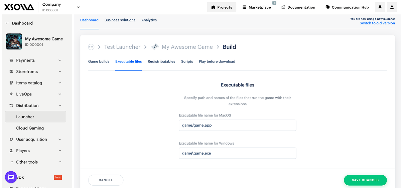Click the My Awesome Game thumbnail

pyautogui.click(x=14, y=41)
